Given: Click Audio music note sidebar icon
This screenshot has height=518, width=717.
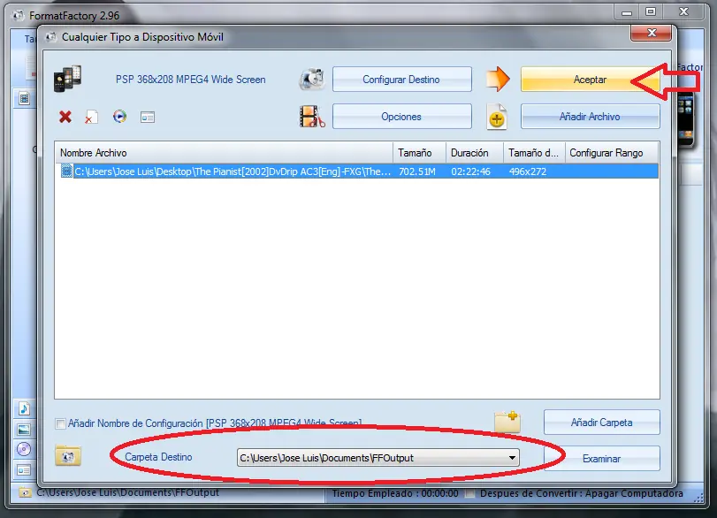Looking at the screenshot, I should point(24,408).
